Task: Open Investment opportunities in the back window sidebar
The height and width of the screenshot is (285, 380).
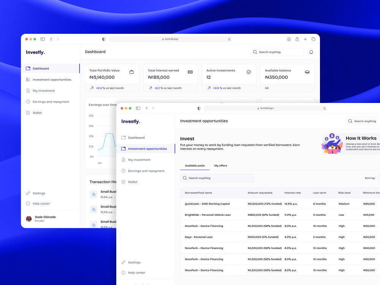Action: point(50,79)
